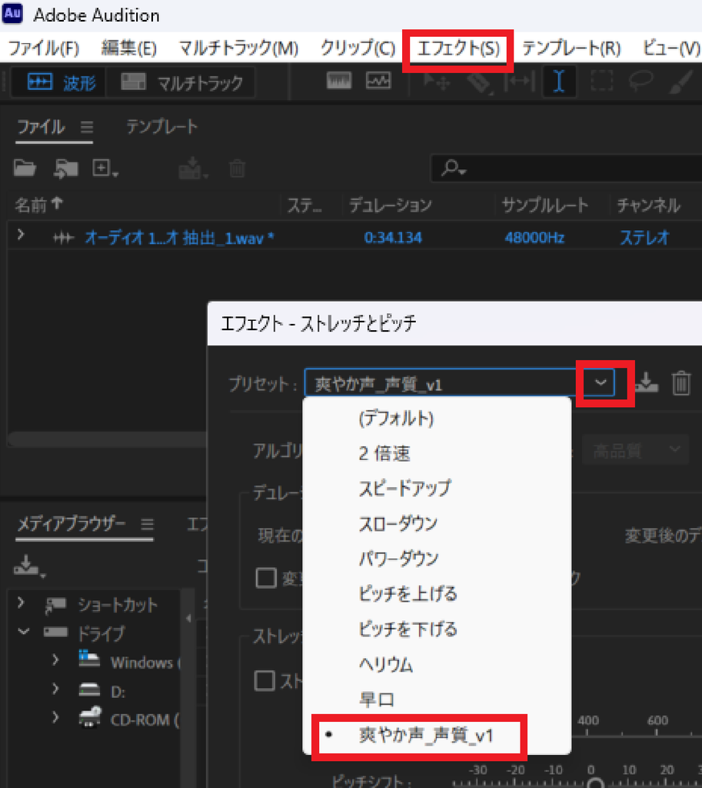Open the エフェクト(S) menu
702x788 pixels.
tap(458, 48)
